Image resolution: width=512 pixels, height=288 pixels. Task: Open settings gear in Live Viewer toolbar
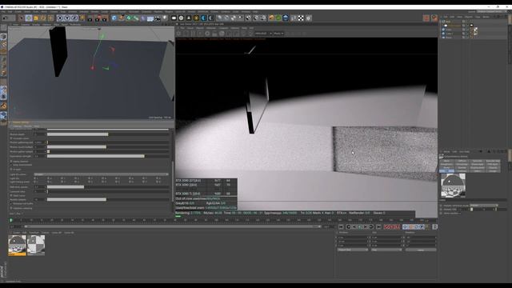coord(207,34)
